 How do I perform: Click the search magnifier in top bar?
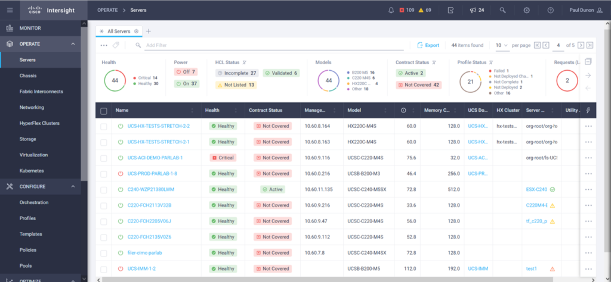[x=503, y=10]
